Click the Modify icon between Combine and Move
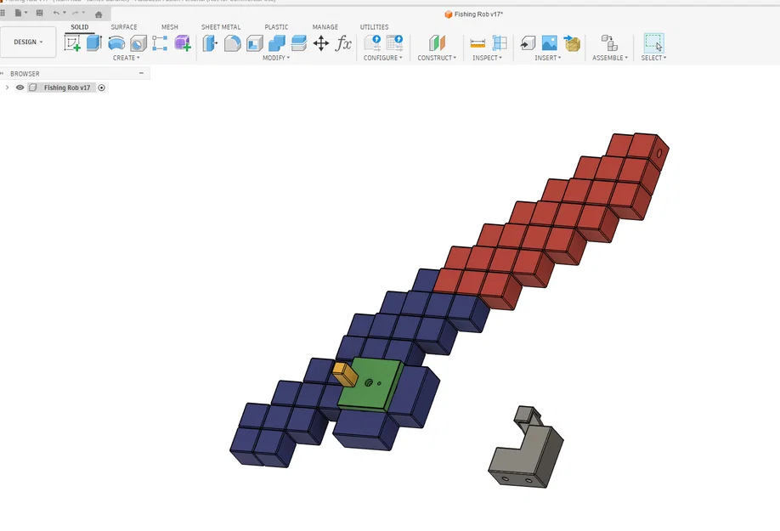This screenshot has width=780, height=531. click(x=298, y=43)
